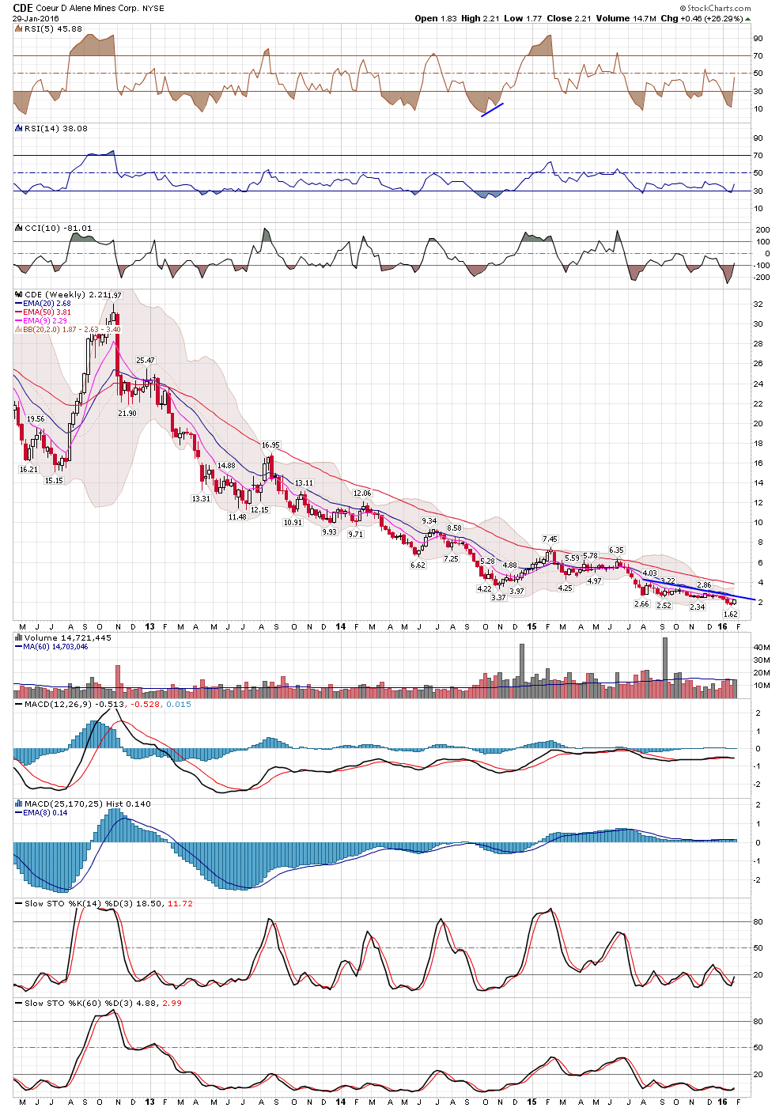Click the MACD(25,170,25) Hist 0.140 label
Viewport: 783px width, 1108px height.
point(88,804)
